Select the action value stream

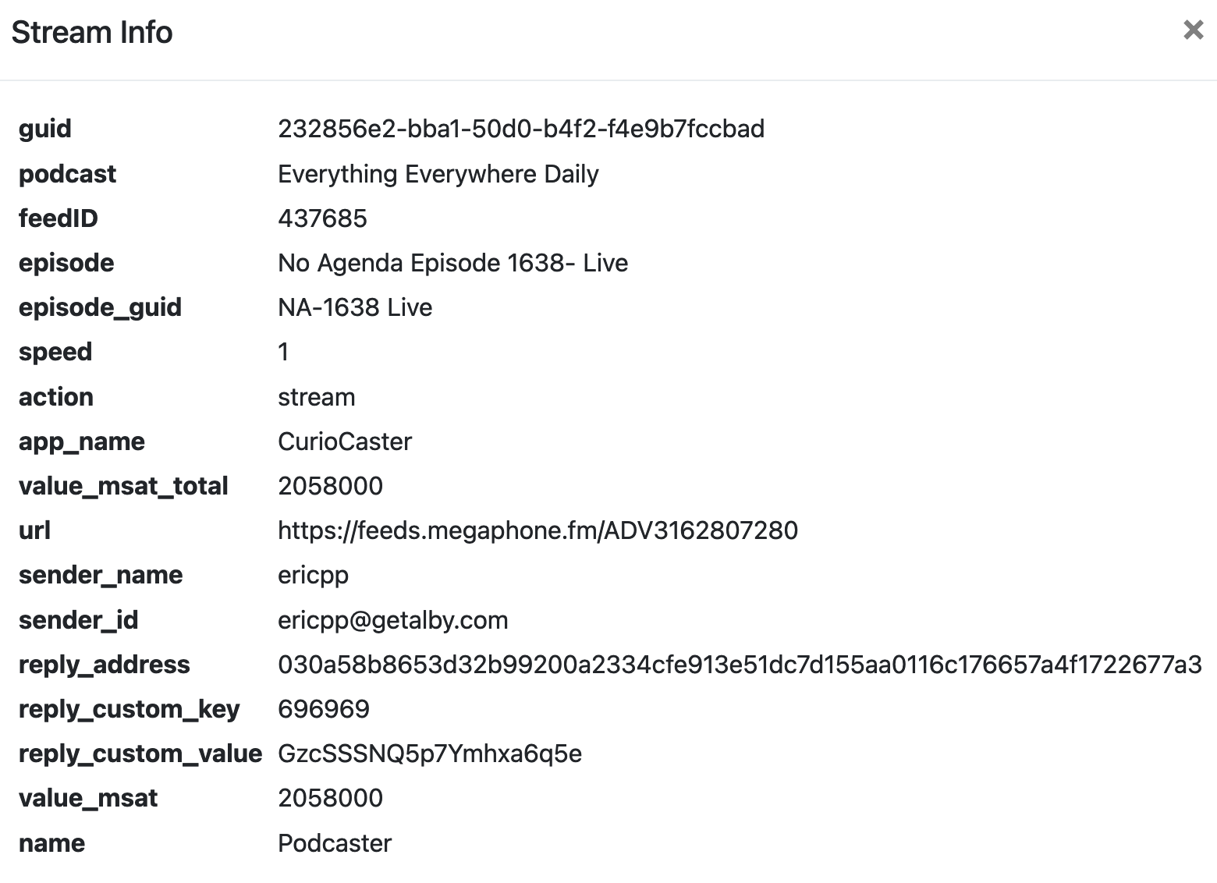click(317, 397)
